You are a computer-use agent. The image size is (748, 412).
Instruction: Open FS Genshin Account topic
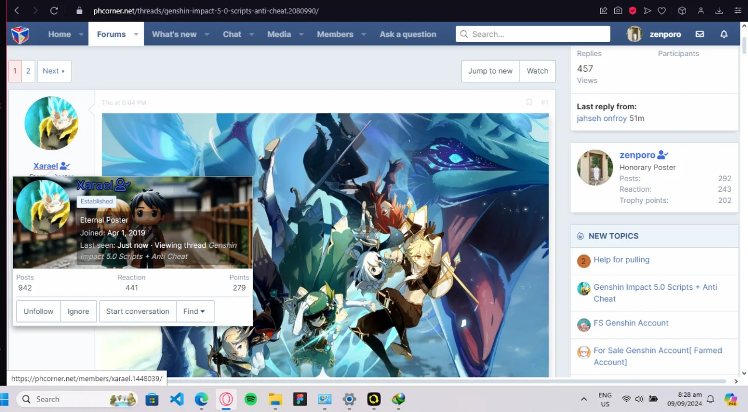(x=631, y=323)
